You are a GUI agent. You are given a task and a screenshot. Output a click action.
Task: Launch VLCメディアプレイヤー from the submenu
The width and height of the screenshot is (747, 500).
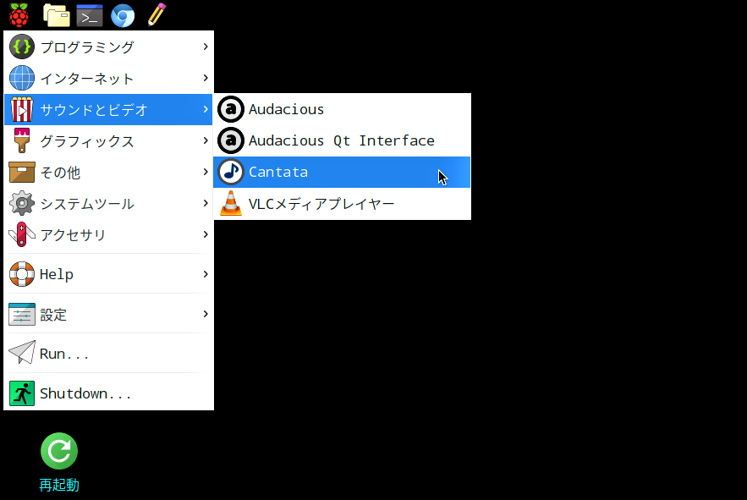pos(342,204)
